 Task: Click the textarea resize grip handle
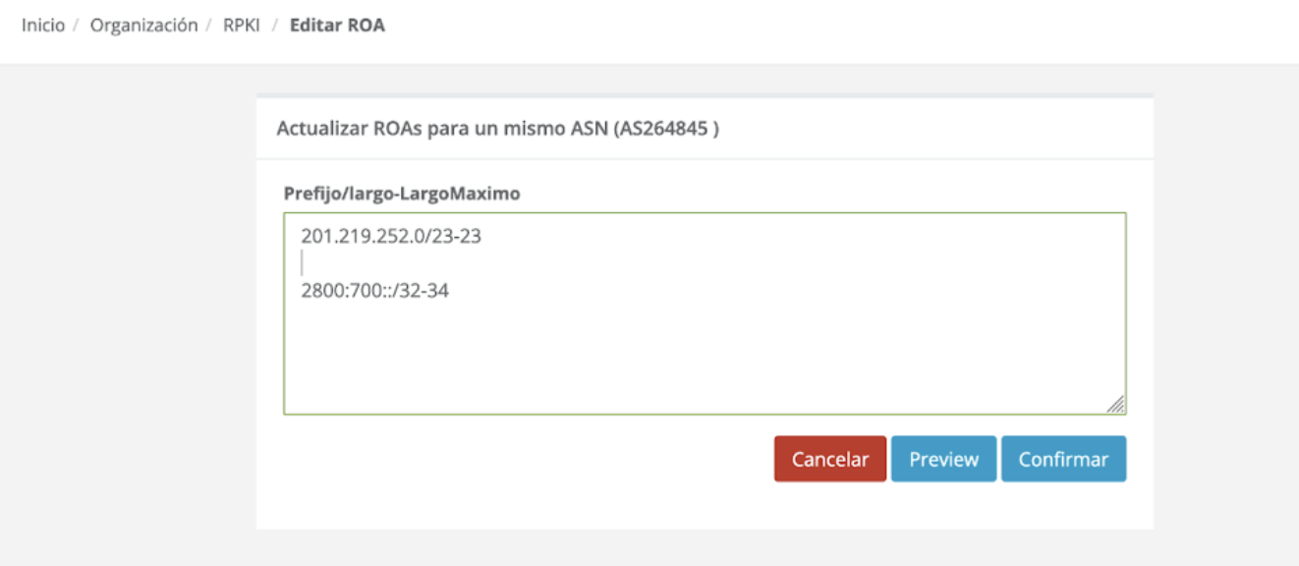pos(1115,404)
